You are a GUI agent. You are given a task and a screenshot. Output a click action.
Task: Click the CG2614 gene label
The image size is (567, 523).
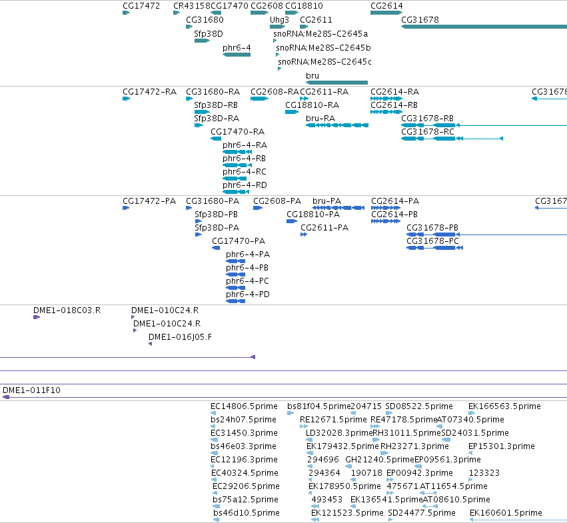(x=386, y=6)
